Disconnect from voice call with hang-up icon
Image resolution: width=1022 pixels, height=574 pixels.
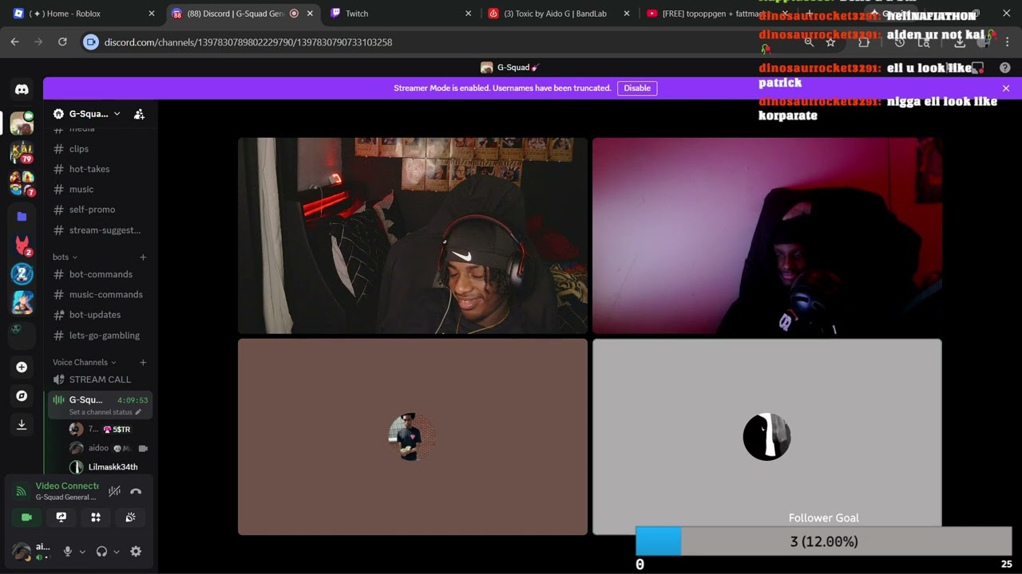tap(136, 491)
